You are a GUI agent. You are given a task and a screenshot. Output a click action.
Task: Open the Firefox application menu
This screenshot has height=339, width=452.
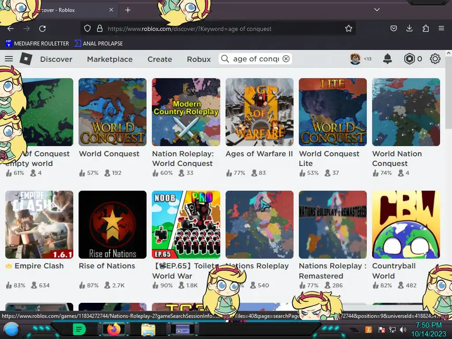[x=441, y=28]
